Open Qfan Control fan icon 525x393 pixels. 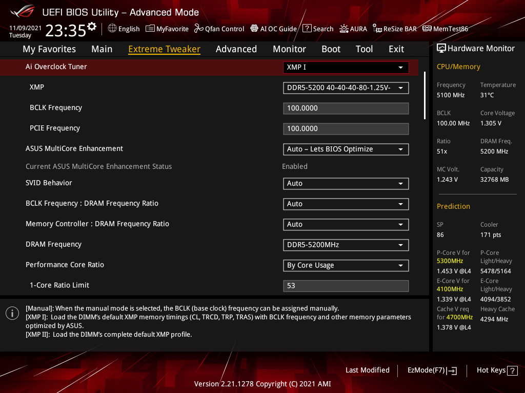pyautogui.click(x=198, y=29)
